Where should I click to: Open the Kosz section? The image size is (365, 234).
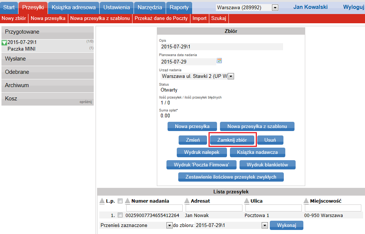[48, 99]
